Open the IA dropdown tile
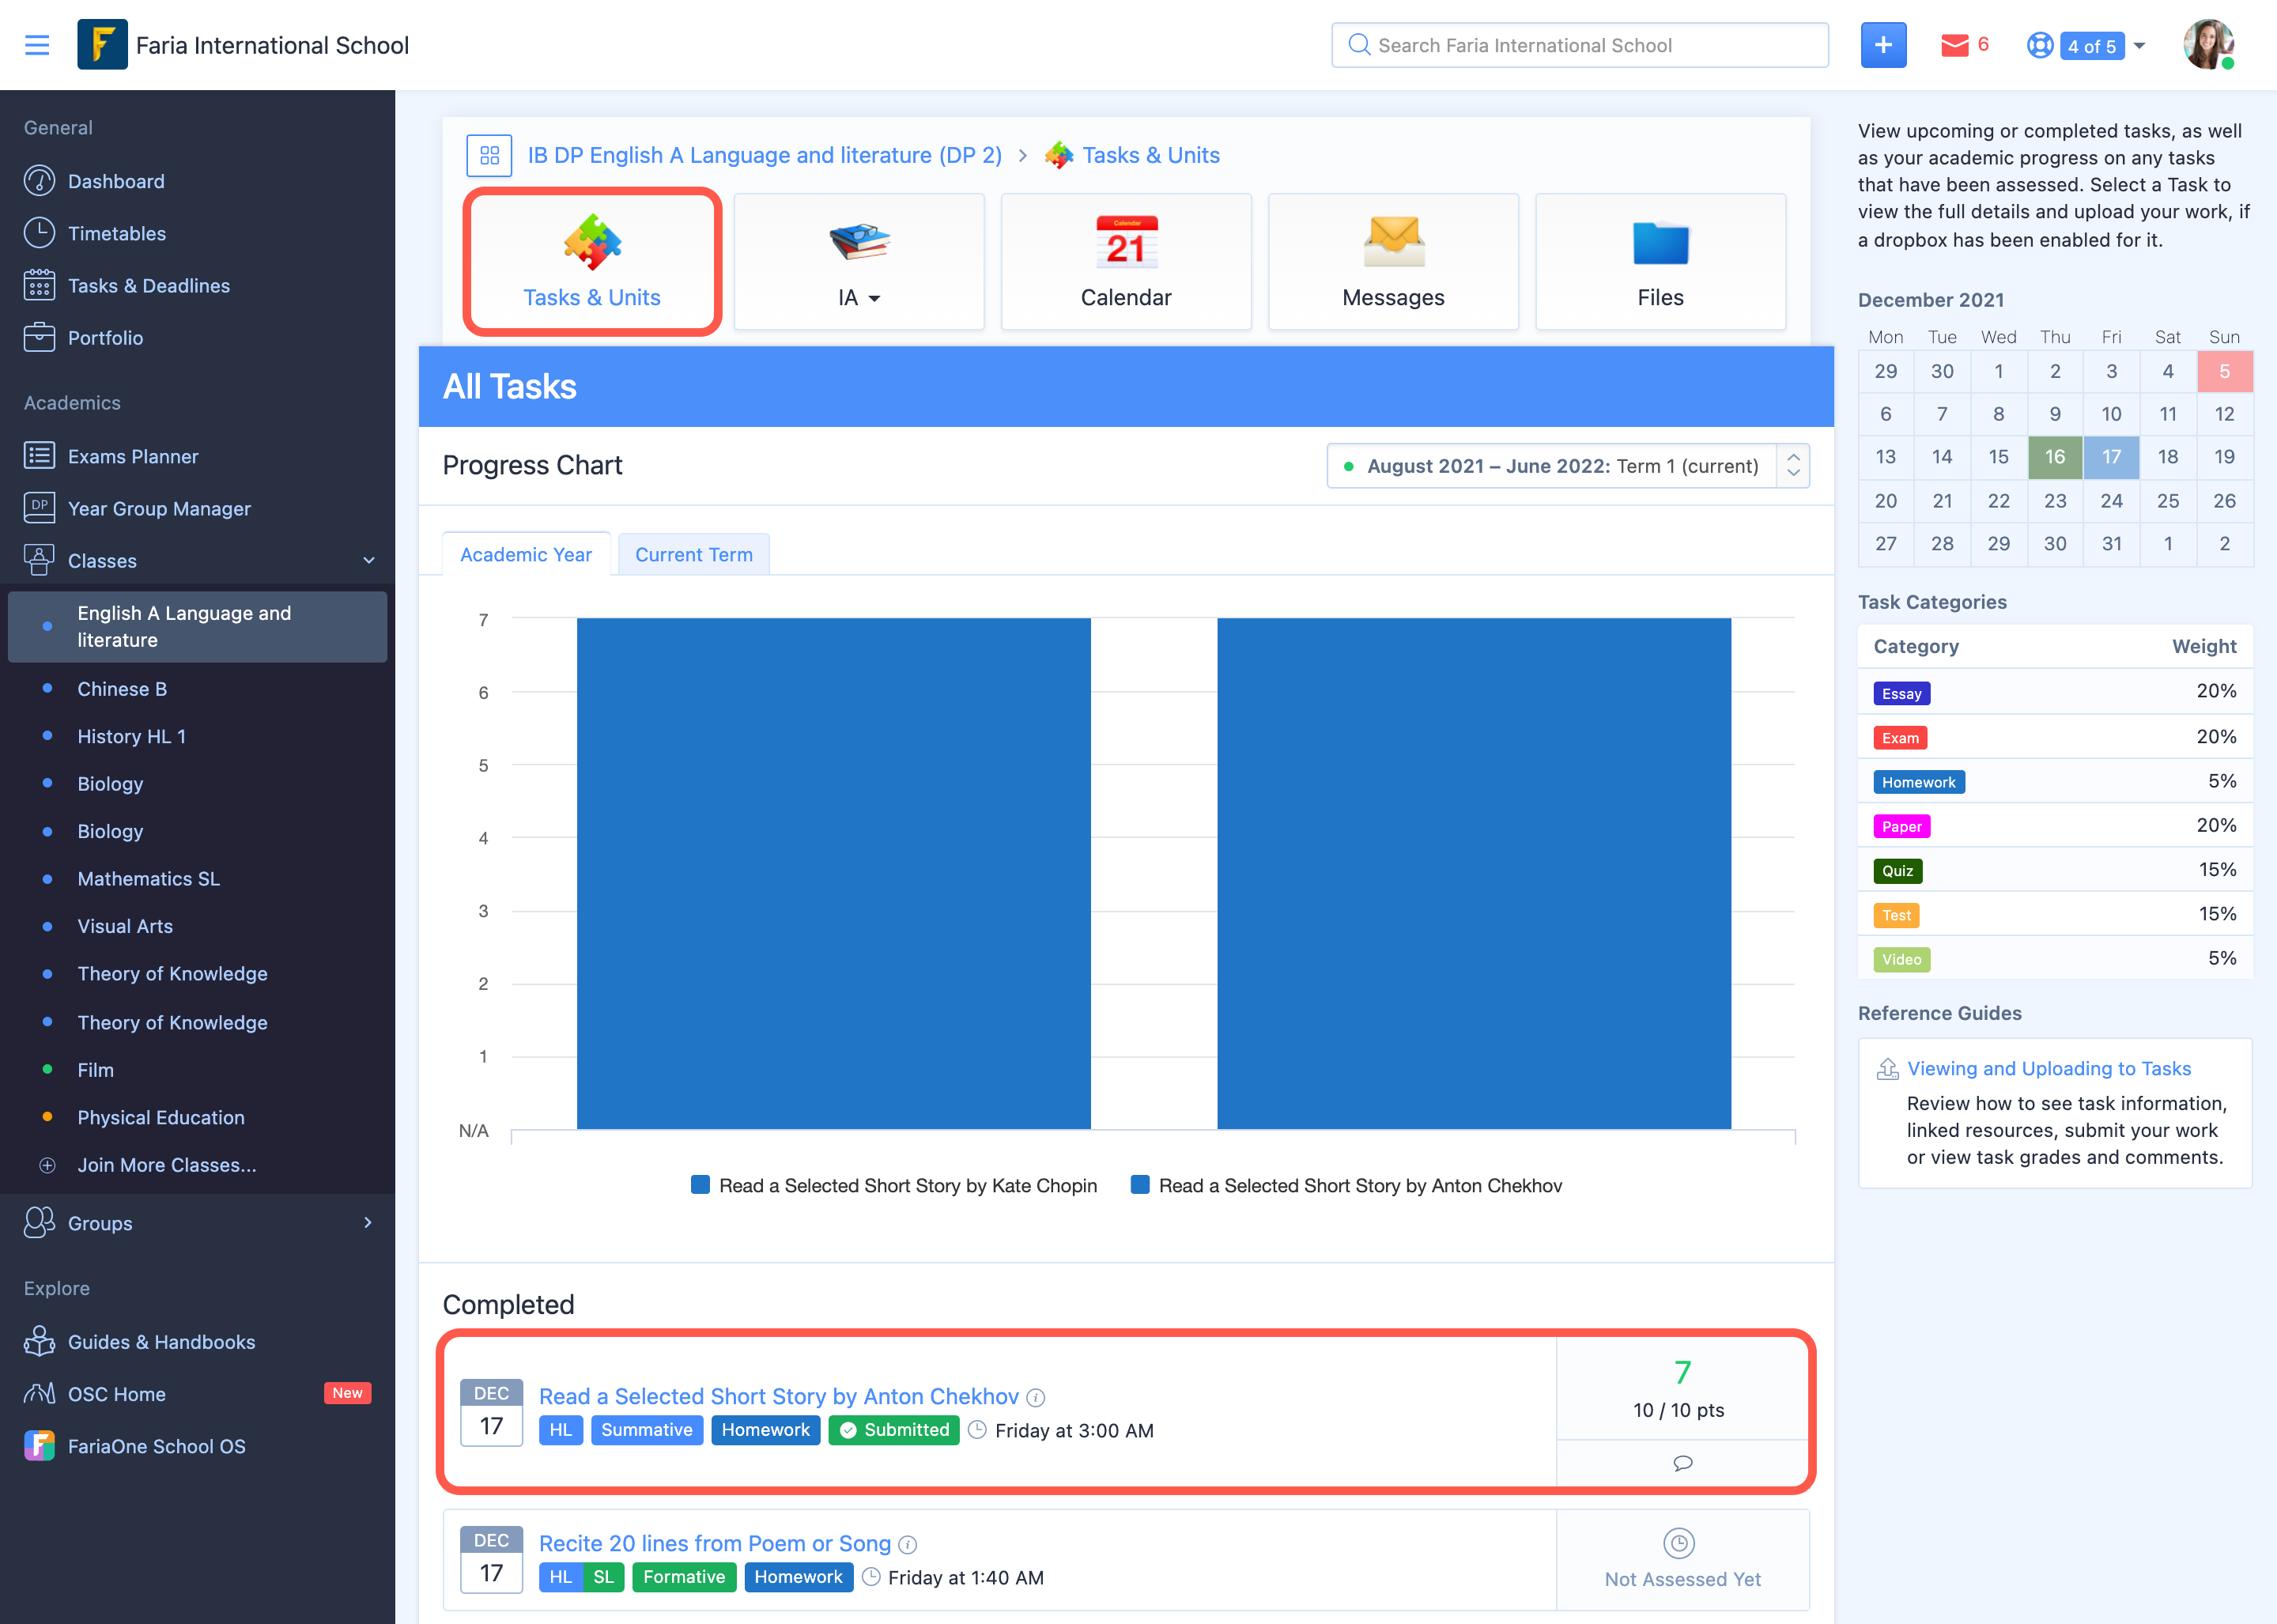The height and width of the screenshot is (1624, 2277). (x=859, y=262)
